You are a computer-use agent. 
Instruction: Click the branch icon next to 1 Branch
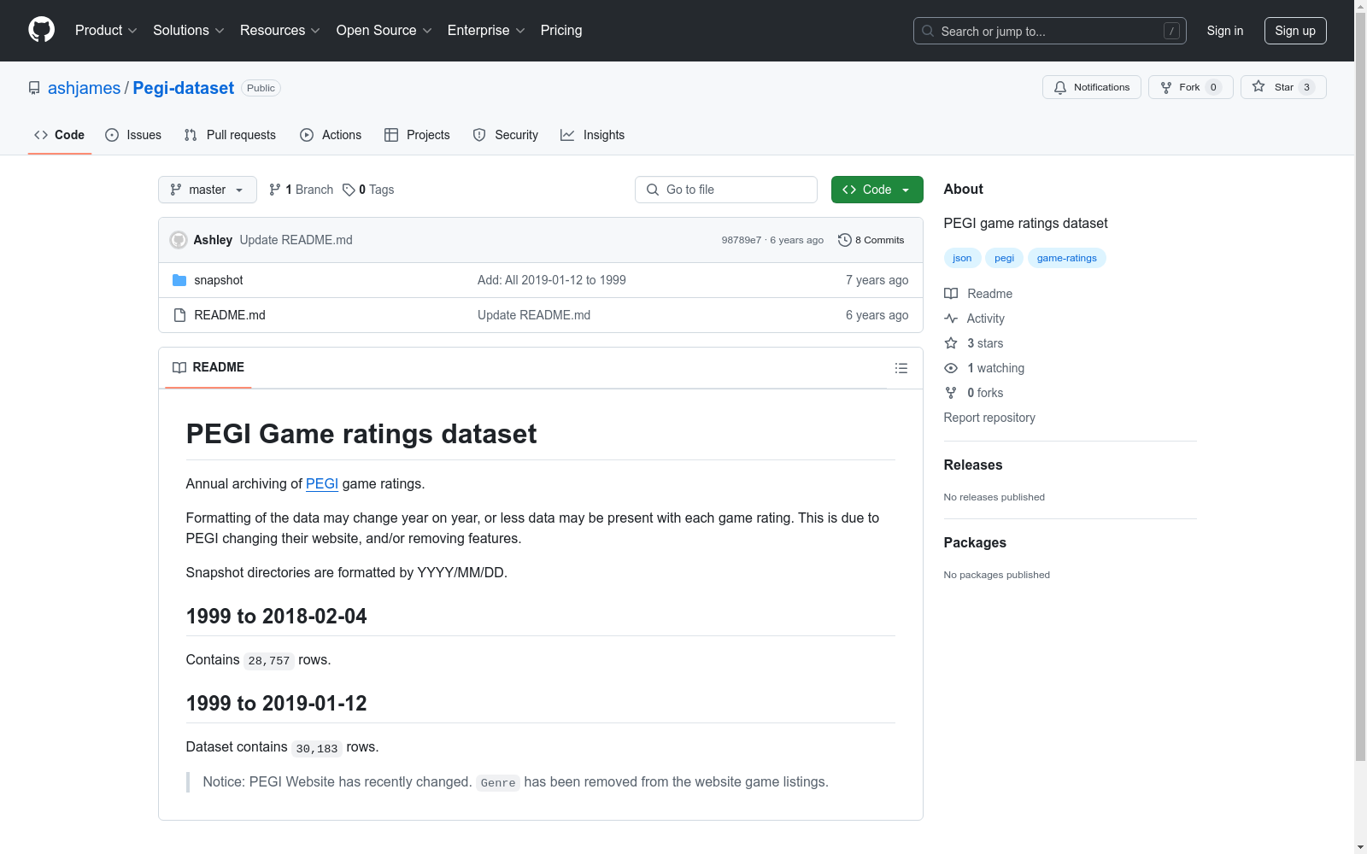275,190
